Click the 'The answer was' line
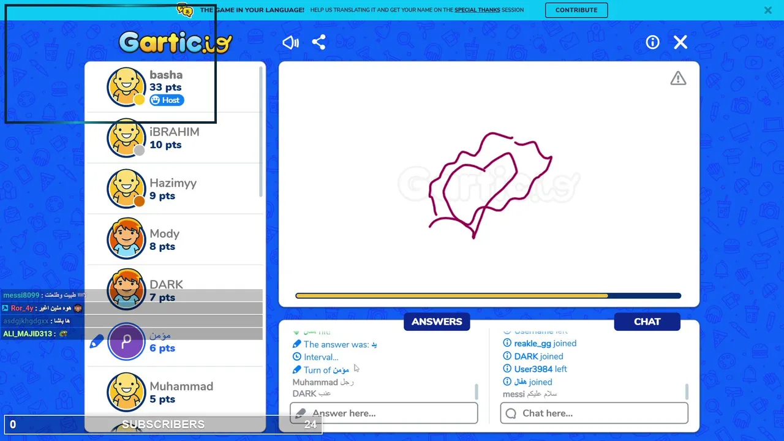This screenshot has height=441, width=784. click(x=335, y=344)
